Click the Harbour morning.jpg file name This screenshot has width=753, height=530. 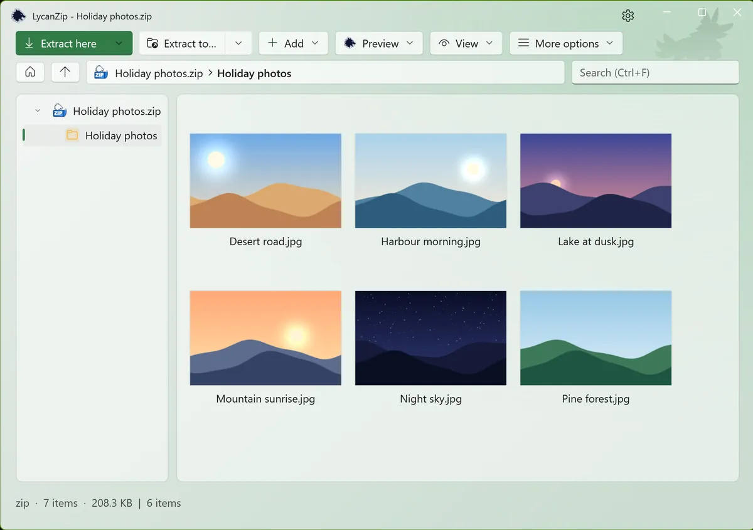click(x=430, y=241)
